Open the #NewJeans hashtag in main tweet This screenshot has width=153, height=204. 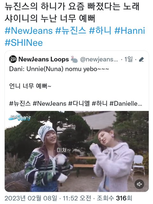[29, 31]
